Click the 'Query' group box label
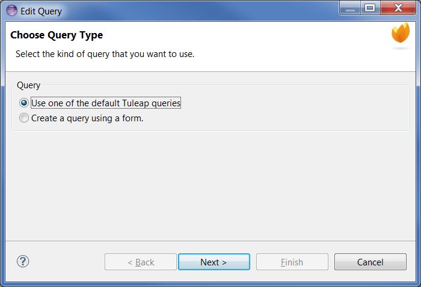The width and height of the screenshot is (421, 287). pyautogui.click(x=28, y=85)
